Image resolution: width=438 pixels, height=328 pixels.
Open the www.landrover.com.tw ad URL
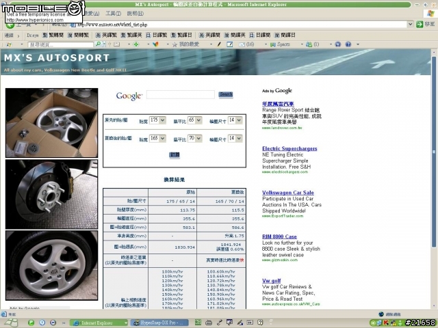point(282,128)
